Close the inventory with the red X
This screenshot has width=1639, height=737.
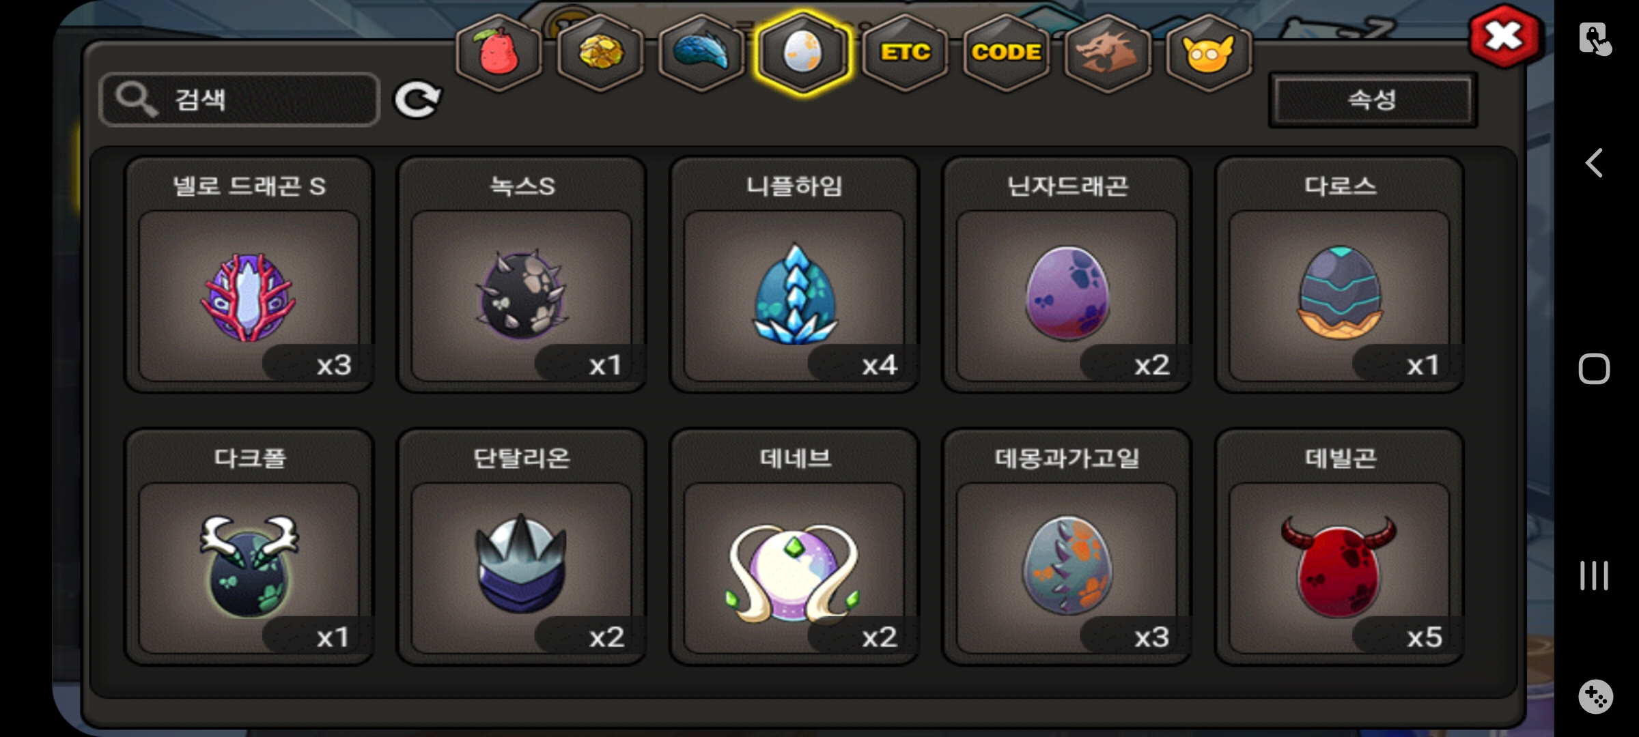pyautogui.click(x=1505, y=37)
